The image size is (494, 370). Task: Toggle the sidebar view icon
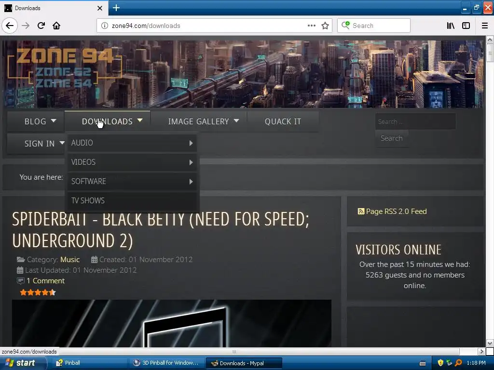(x=466, y=26)
